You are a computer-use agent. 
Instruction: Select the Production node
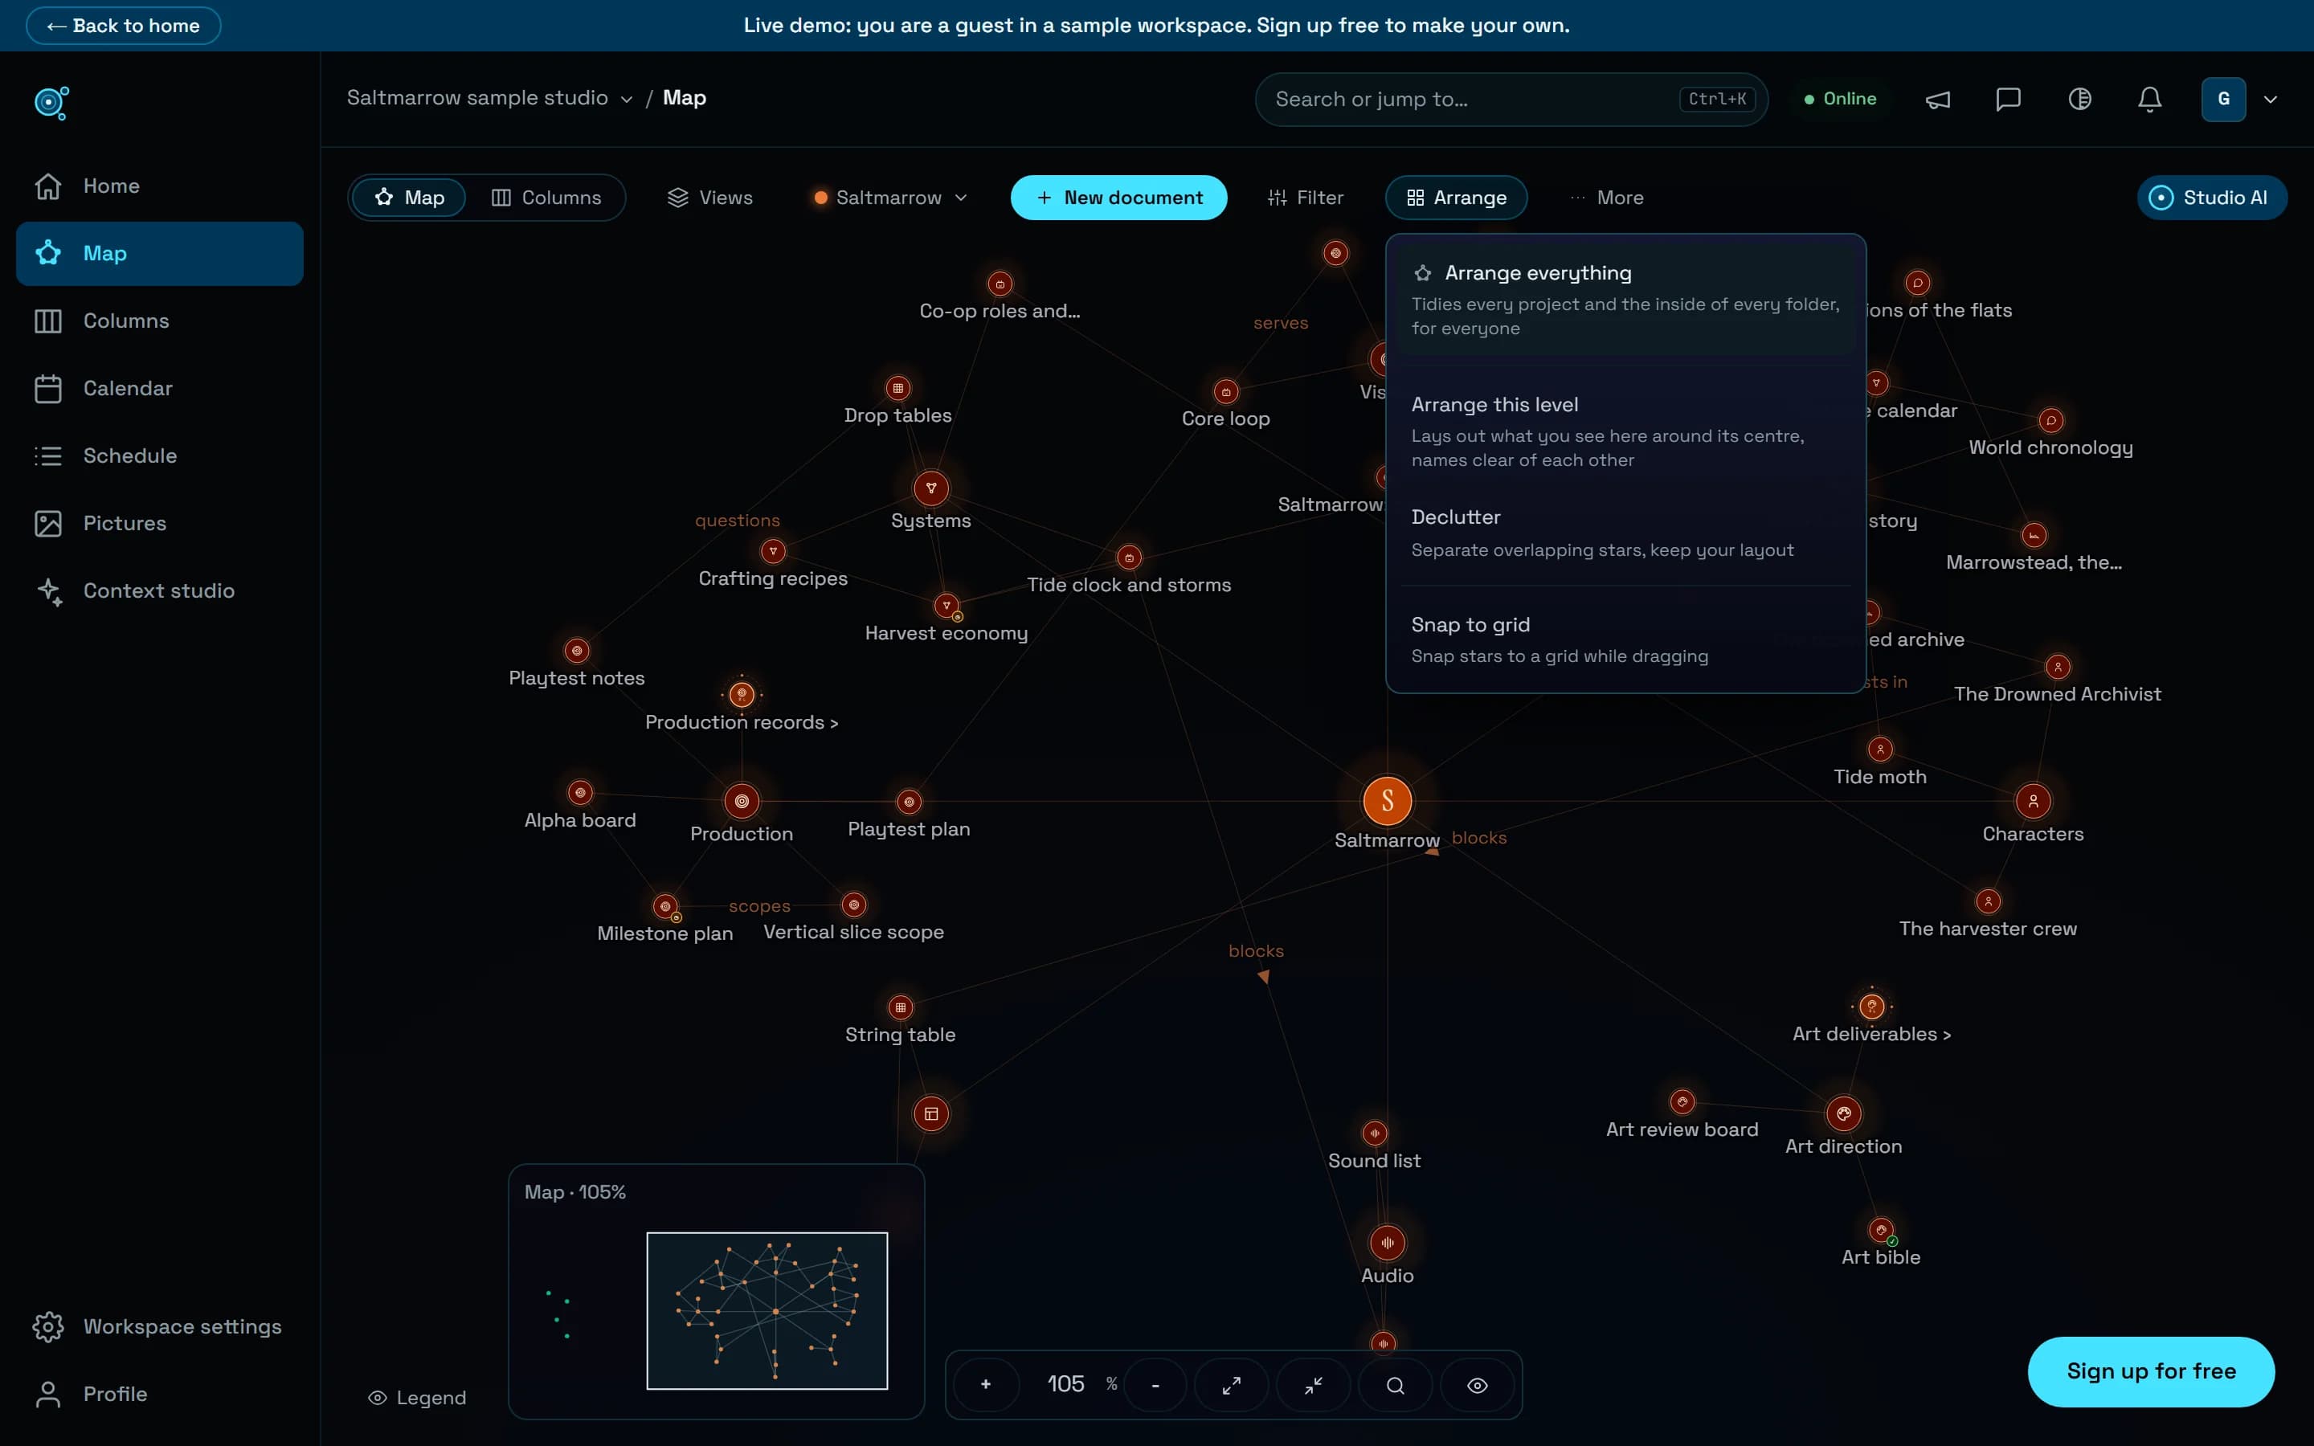741,802
